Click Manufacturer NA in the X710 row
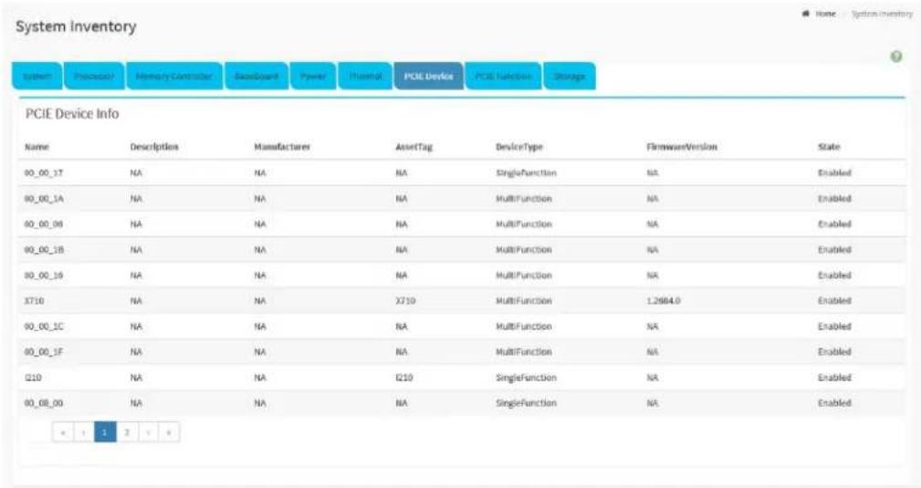921x488 pixels. click(x=260, y=301)
